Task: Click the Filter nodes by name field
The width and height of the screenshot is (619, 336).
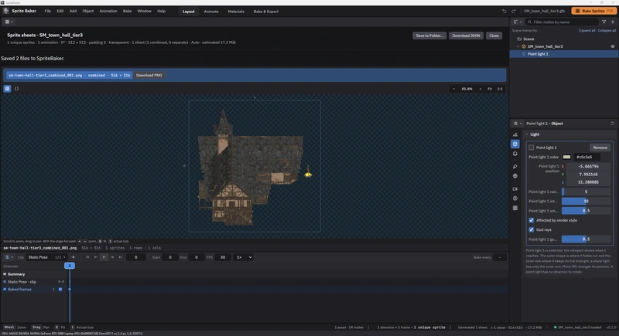Action: [x=562, y=22]
